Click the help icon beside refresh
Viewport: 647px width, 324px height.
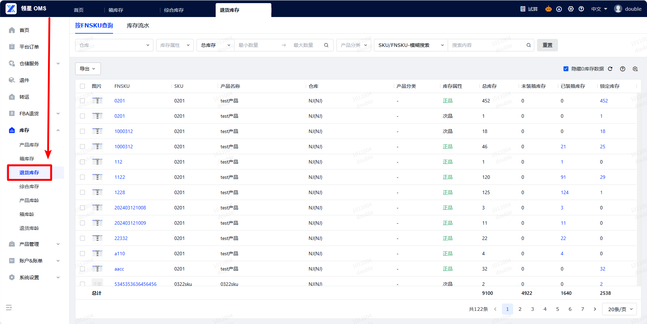click(x=623, y=69)
